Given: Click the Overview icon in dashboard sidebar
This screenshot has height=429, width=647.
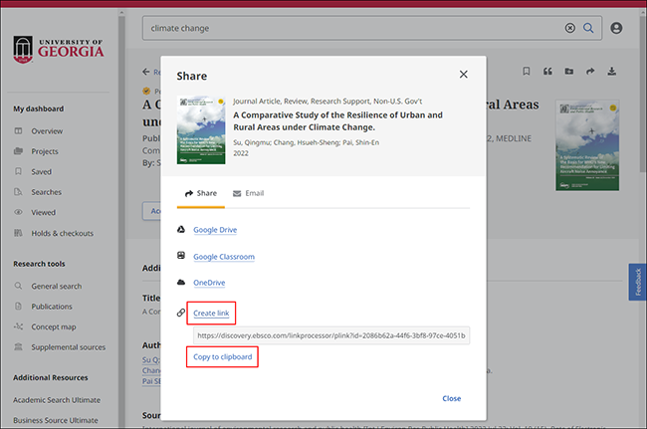Looking at the screenshot, I should pyautogui.click(x=18, y=130).
